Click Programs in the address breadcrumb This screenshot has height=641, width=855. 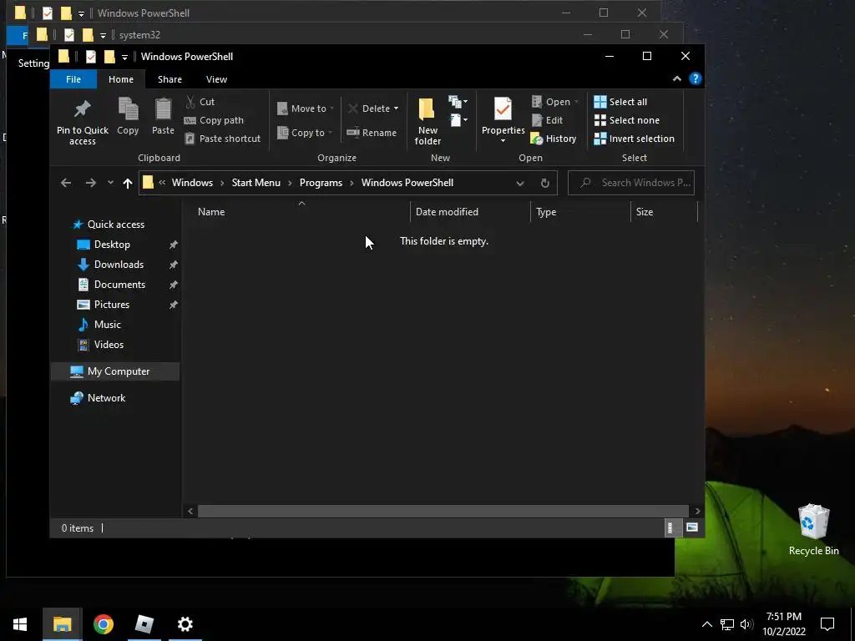pos(321,183)
